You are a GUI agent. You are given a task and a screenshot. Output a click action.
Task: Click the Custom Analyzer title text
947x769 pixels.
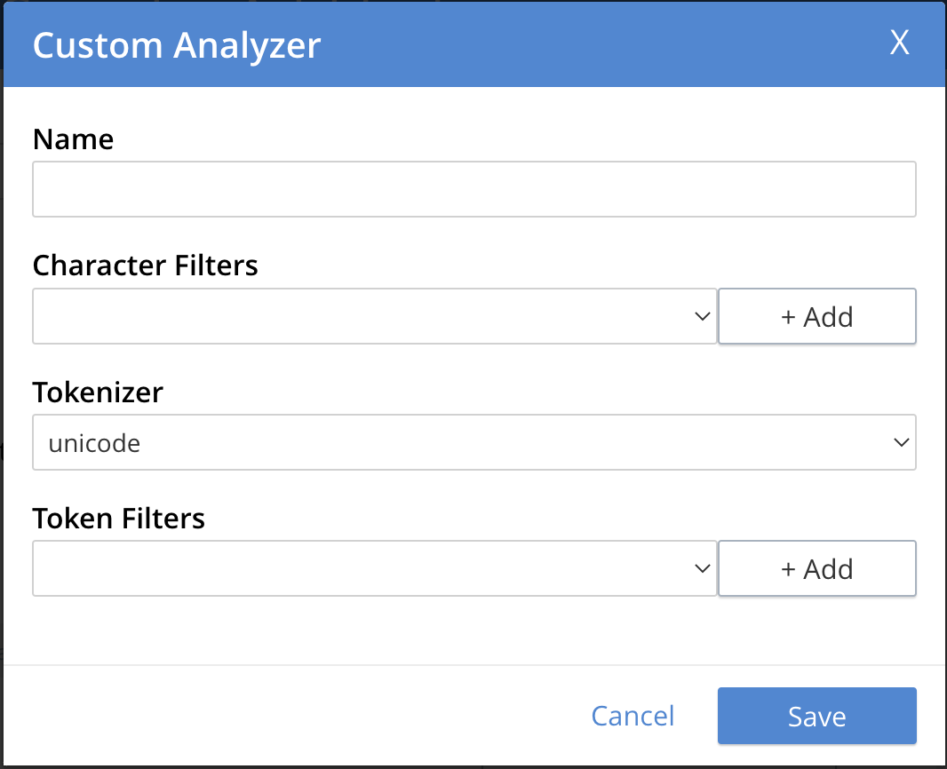[176, 44]
